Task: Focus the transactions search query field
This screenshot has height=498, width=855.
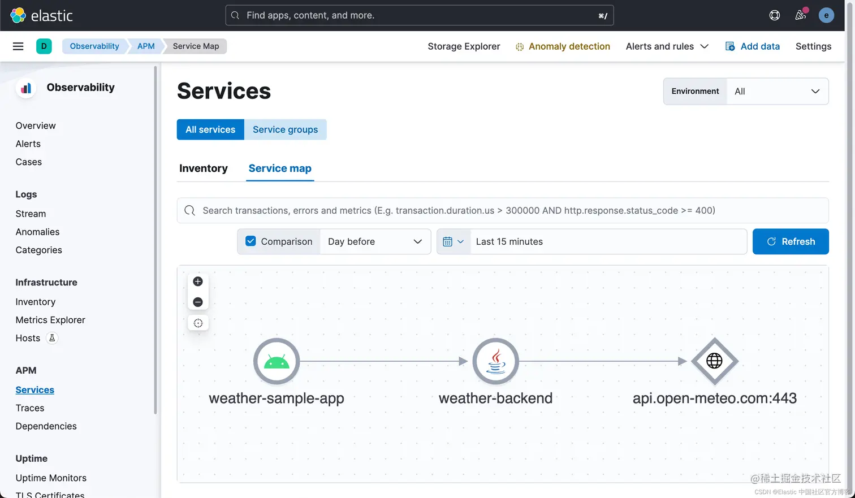Action: click(x=503, y=210)
